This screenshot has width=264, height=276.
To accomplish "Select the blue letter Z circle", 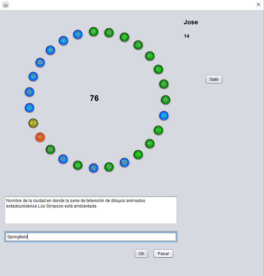I will coord(78,34).
